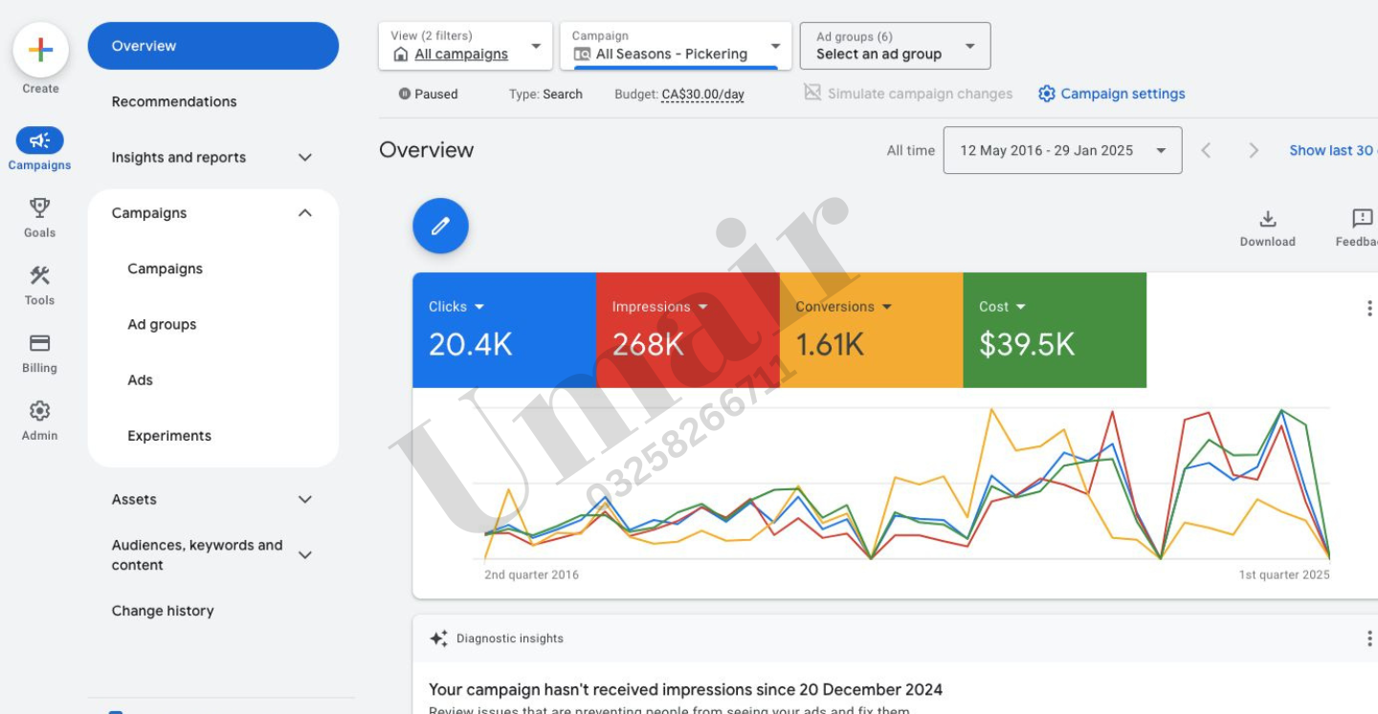Open date range picker dropdown

(1062, 150)
